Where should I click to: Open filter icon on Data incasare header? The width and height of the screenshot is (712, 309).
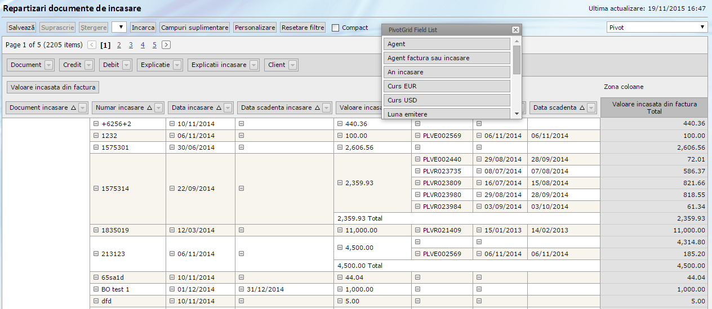pos(228,108)
